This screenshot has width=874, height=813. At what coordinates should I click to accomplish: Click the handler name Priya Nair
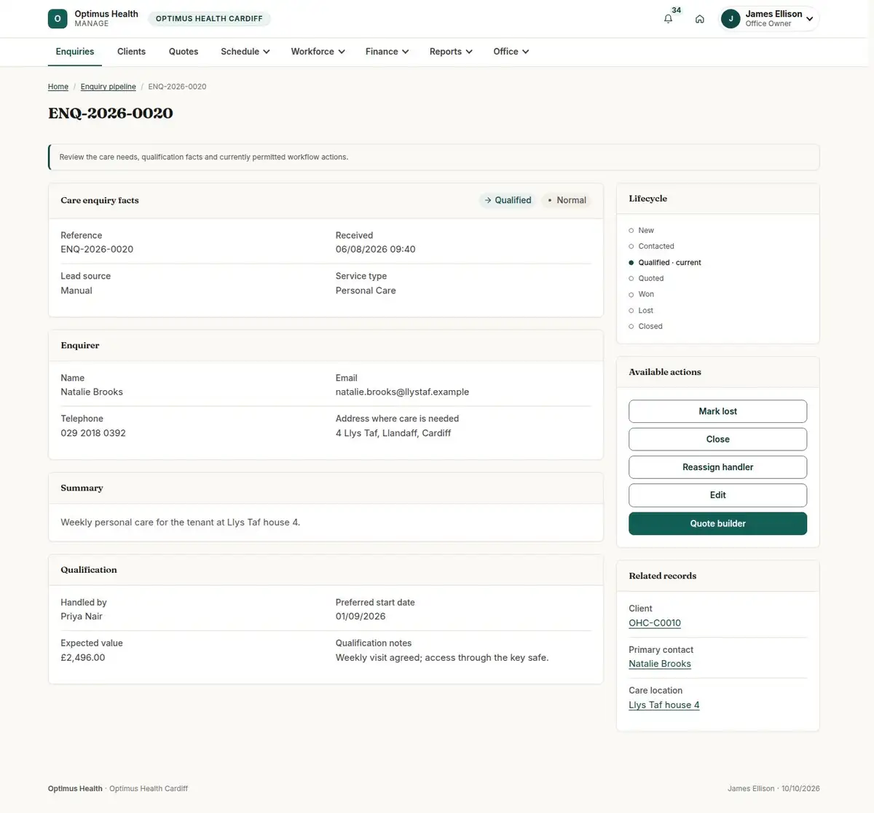pyautogui.click(x=82, y=616)
